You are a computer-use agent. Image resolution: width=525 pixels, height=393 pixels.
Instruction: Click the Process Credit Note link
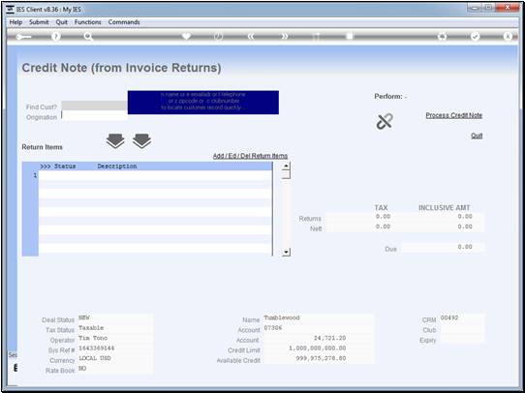pyautogui.click(x=454, y=115)
